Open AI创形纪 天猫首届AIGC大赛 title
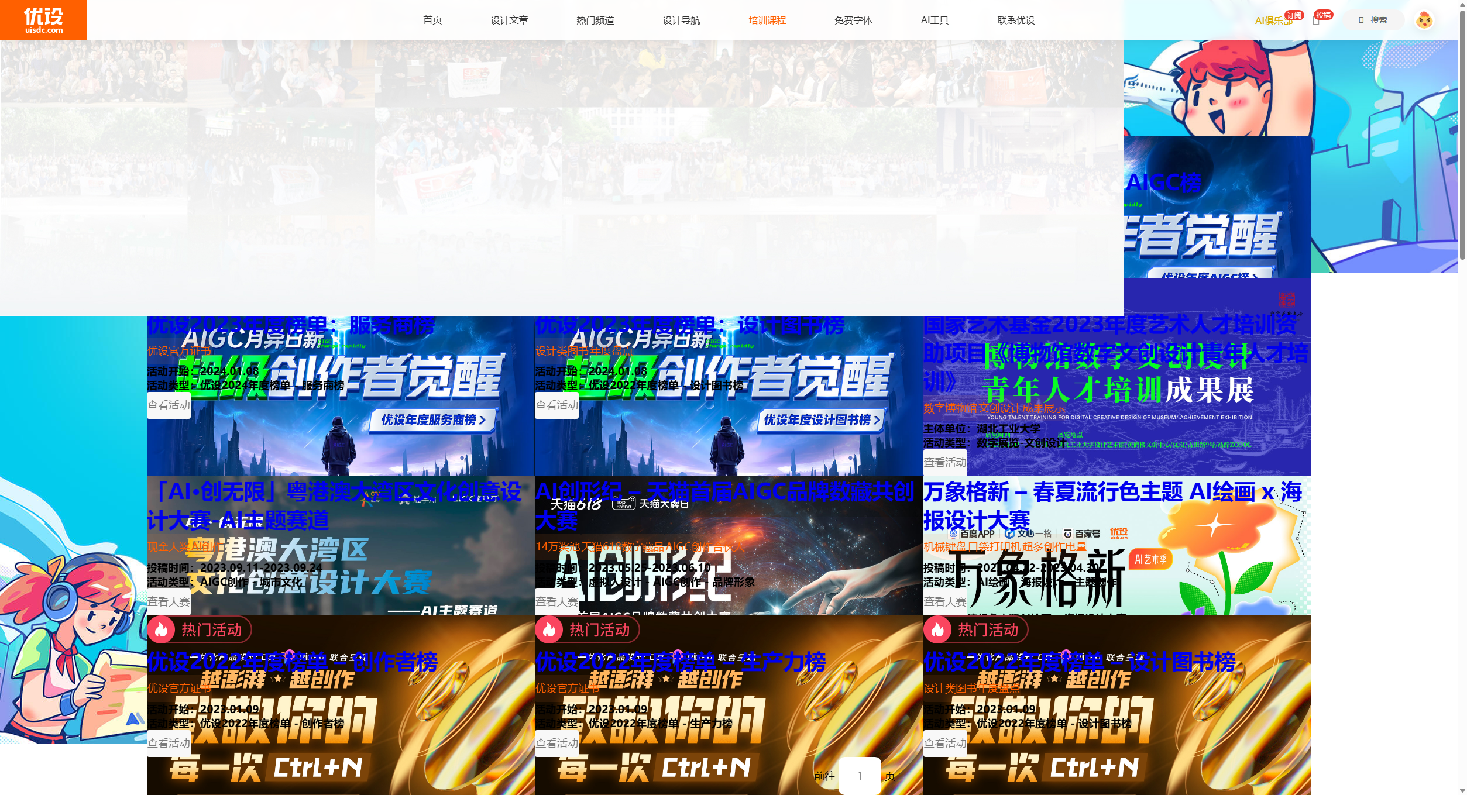The height and width of the screenshot is (795, 1467). click(x=724, y=506)
